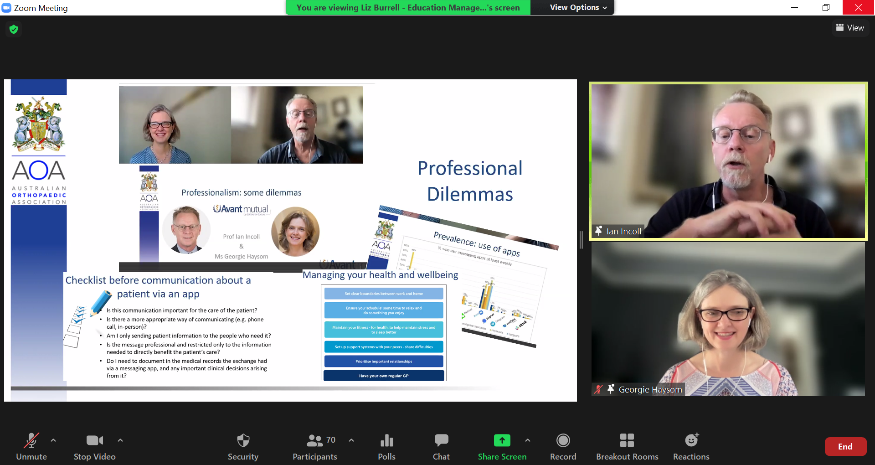Open the View layout menu

(850, 28)
